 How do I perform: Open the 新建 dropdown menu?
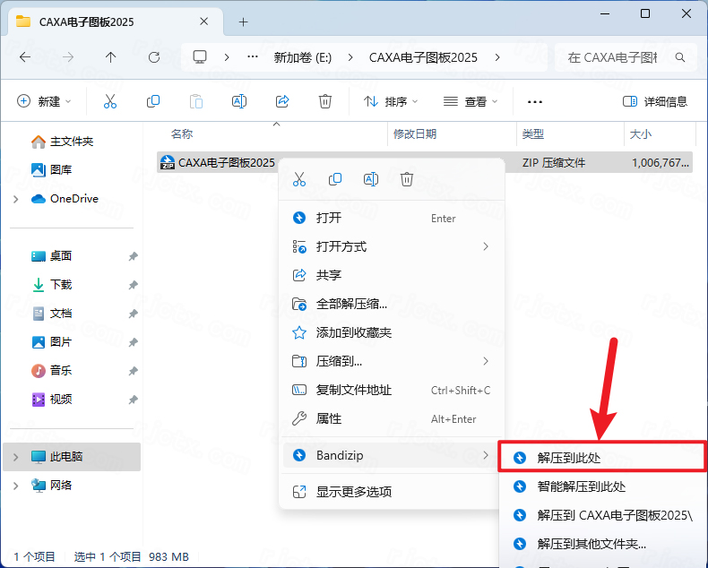(x=45, y=101)
